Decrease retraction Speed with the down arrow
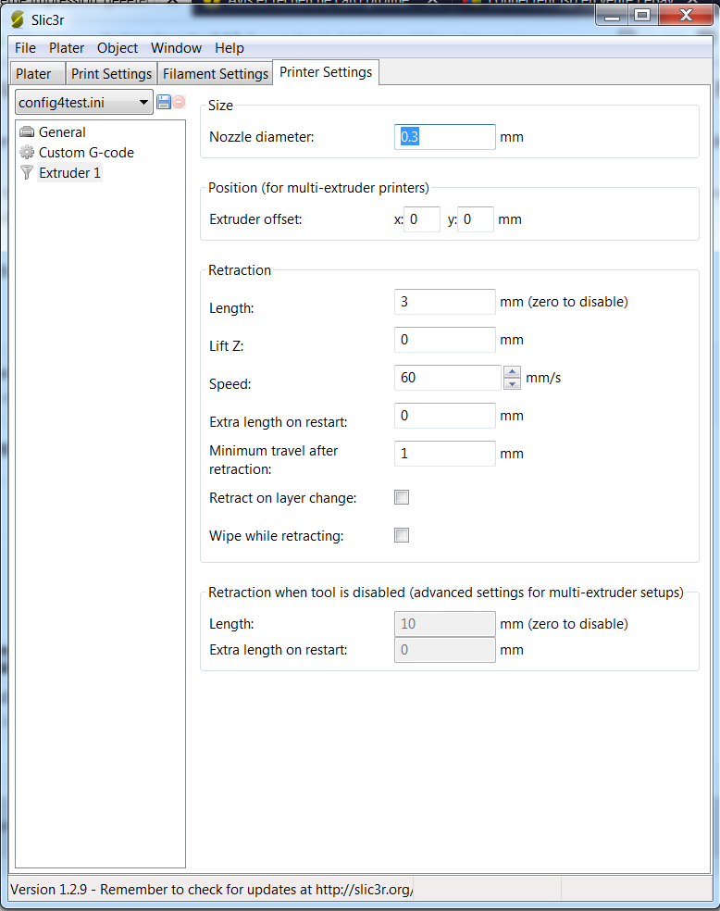Viewport: 720px width, 911px height. point(512,383)
